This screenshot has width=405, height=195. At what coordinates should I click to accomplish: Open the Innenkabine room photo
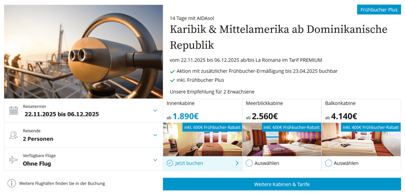202,139
